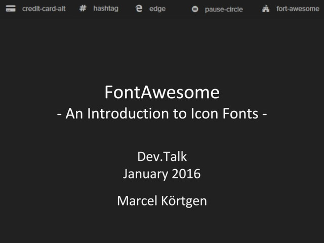Select the 'edge' label text
The width and height of the screenshot is (324, 243).
click(157, 9)
